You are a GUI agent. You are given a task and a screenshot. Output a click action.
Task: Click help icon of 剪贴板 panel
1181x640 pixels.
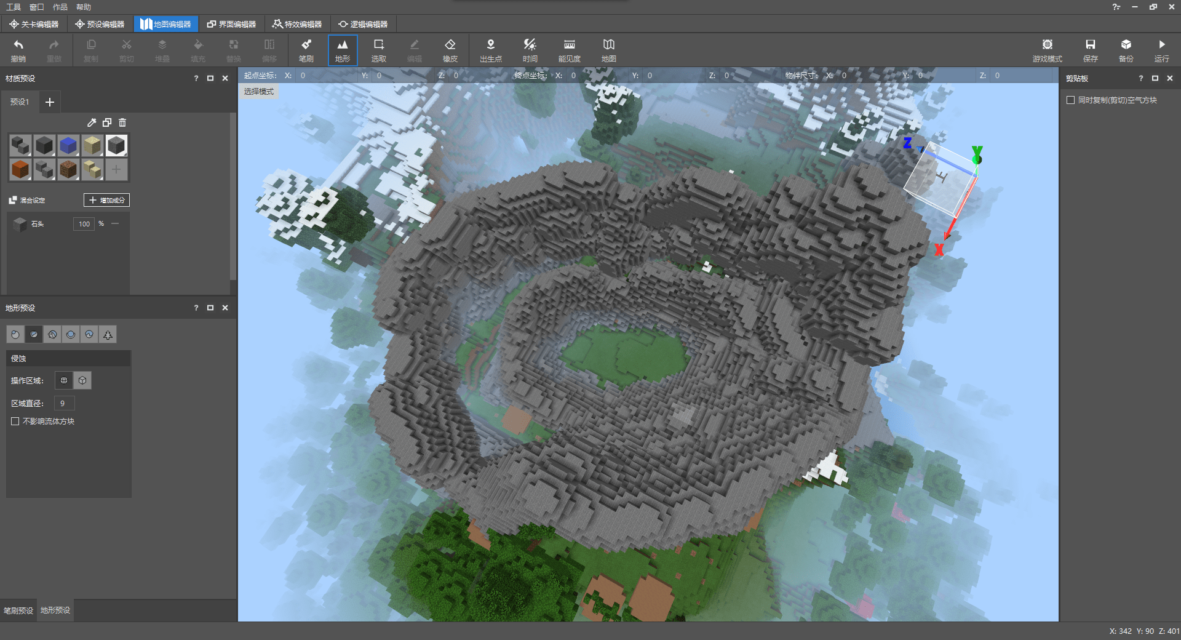coord(1140,78)
